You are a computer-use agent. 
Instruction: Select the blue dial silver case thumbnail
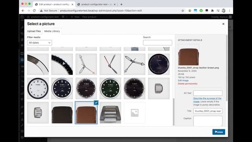click(x=62, y=88)
